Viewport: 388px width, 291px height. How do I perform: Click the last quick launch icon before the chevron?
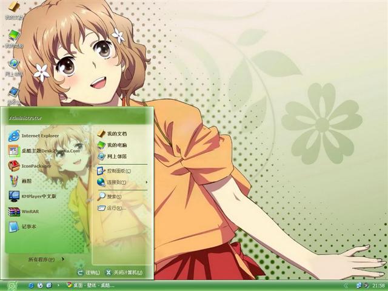pos(49,286)
